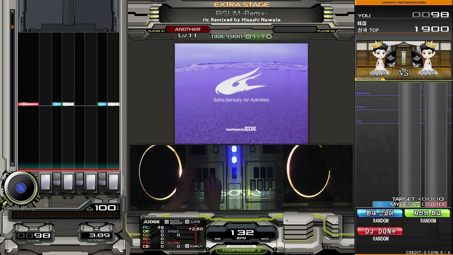The width and height of the screenshot is (453, 255).
Task: Click the EARLY 3 number box
Action: coord(187,246)
